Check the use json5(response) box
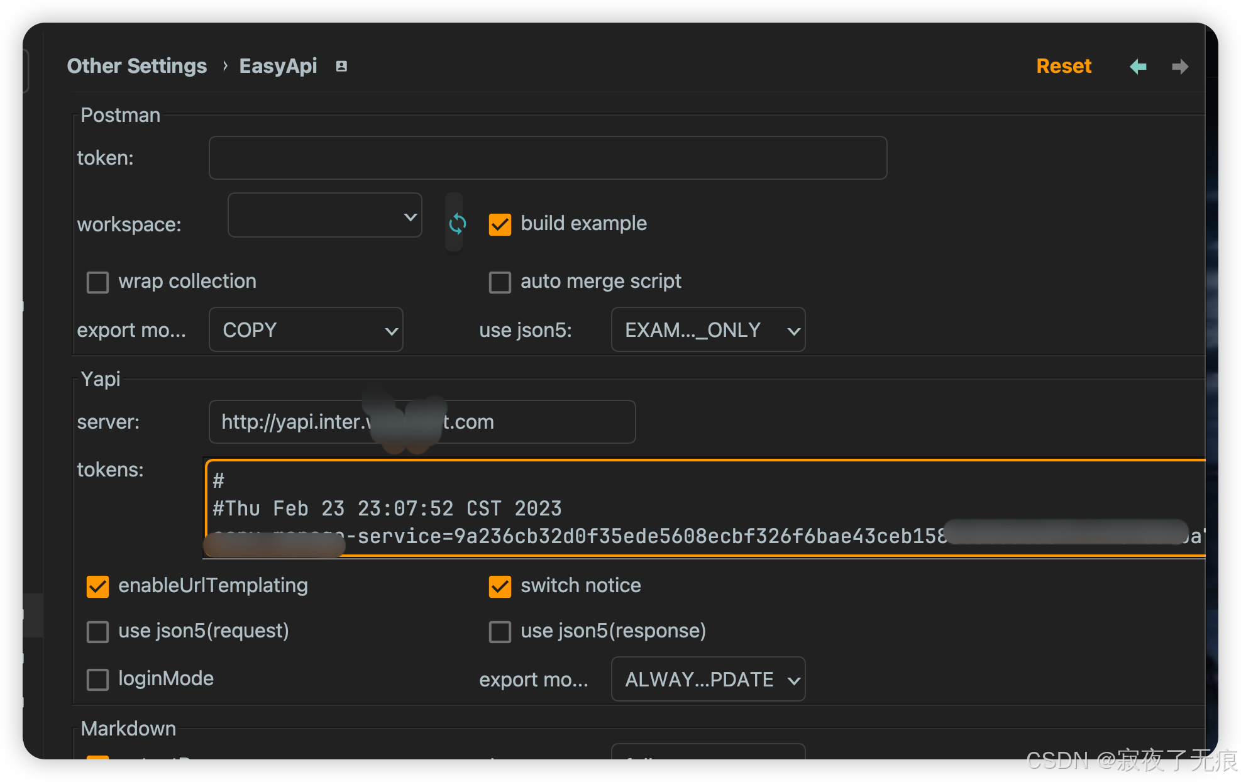Viewport: 1241px width, 782px height. (500, 632)
